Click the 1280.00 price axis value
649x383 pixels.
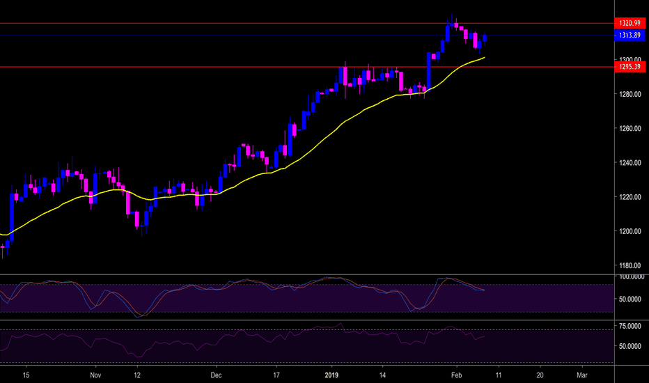point(630,94)
